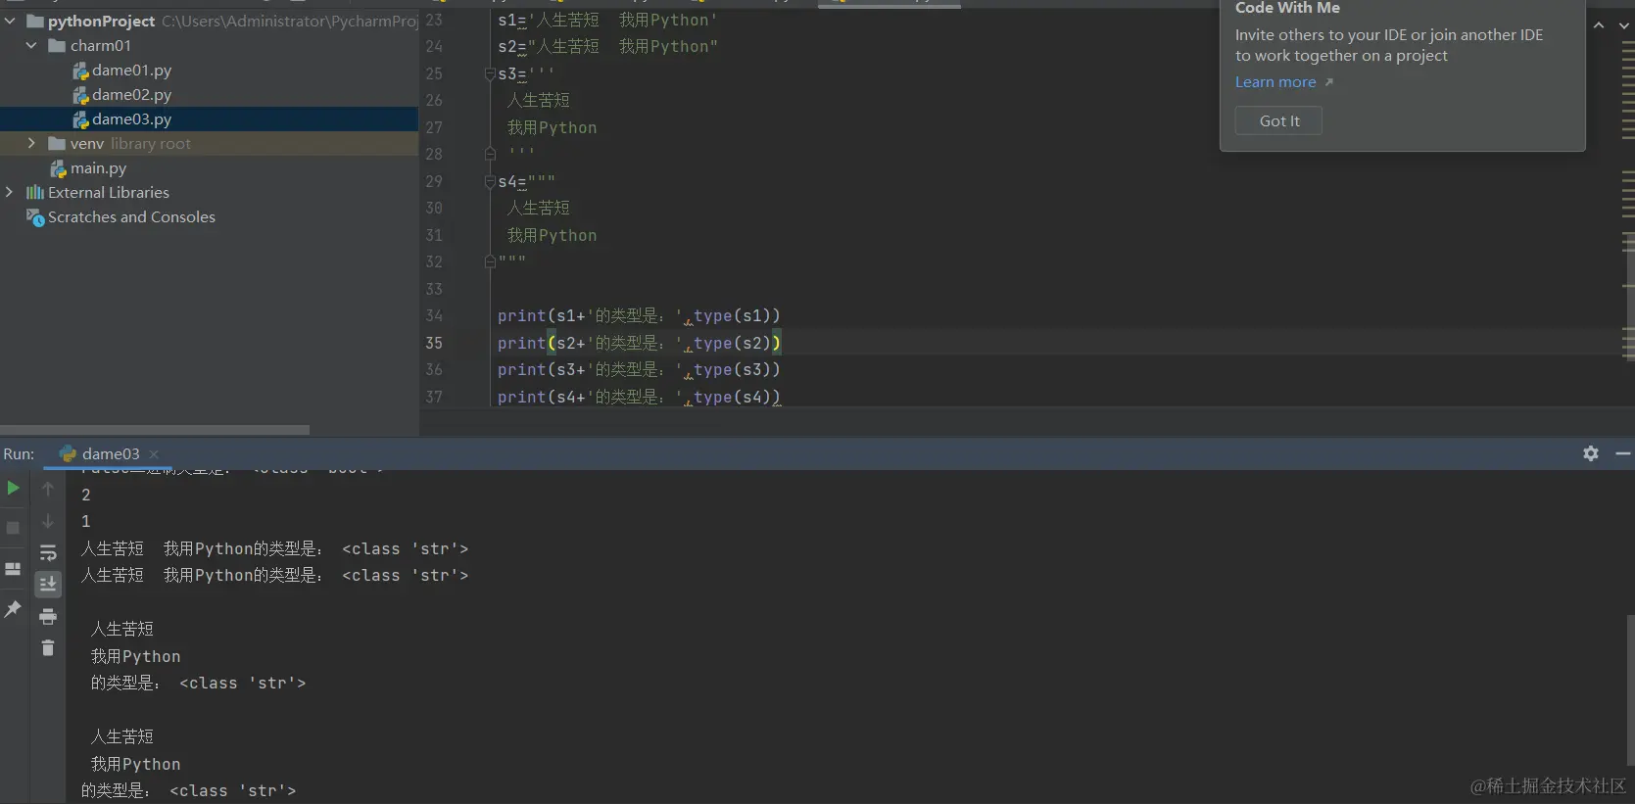Place cursor on s1= assignment line
1635x804 pixels.
click(607, 20)
